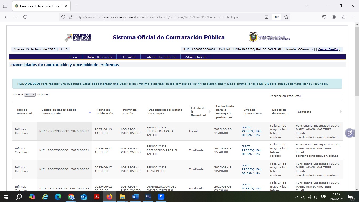Open the Firefox extensions puzzle icon
The image size is (359, 202).
tap(343, 17)
